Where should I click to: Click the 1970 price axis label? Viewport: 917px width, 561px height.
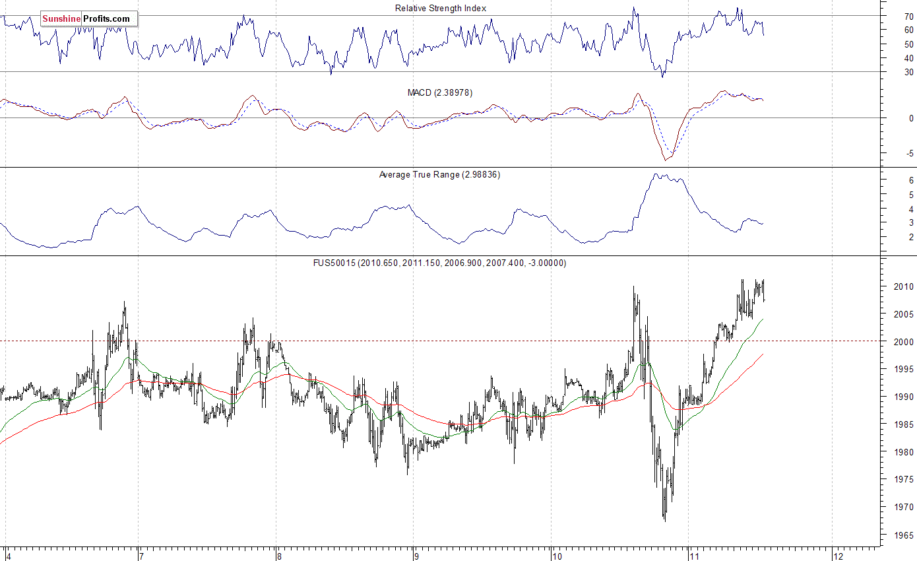coord(905,508)
